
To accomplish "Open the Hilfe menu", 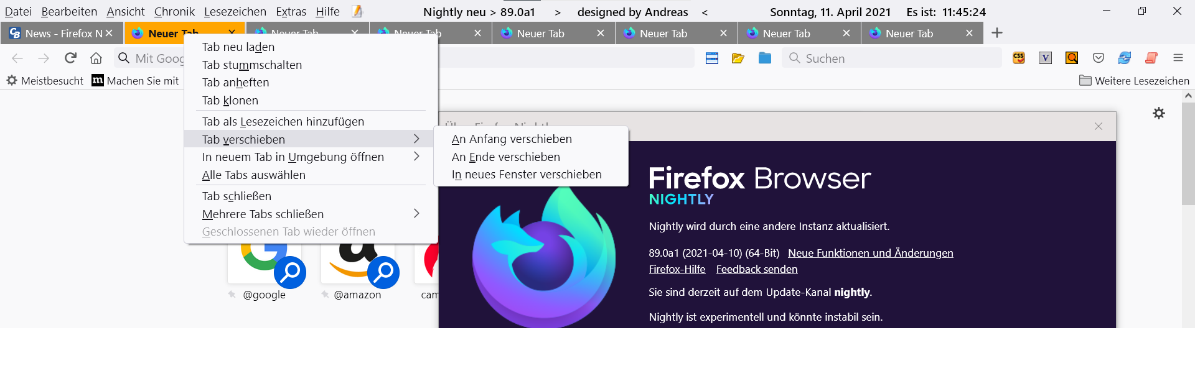I will pyautogui.click(x=327, y=12).
